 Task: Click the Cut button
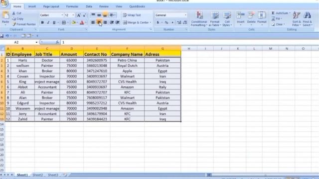17,13
